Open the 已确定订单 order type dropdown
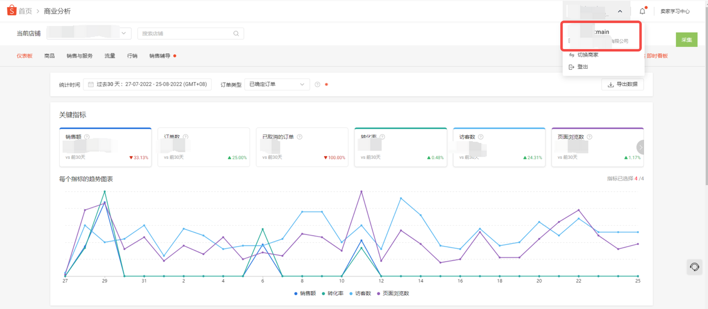 [x=277, y=84]
